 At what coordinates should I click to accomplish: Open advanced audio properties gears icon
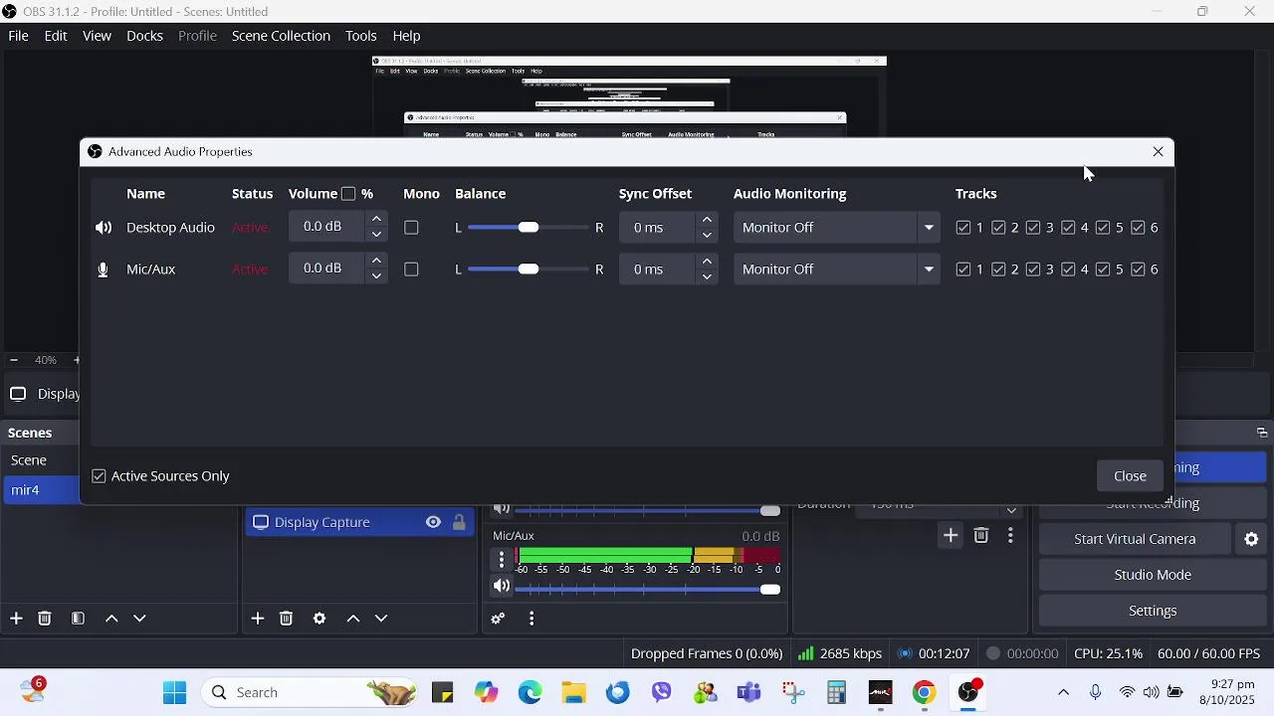tap(499, 619)
